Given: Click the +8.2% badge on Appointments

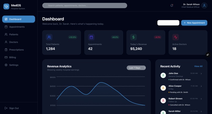Looking at the screenshot, I should pyautogui.click(x=115, y=37).
